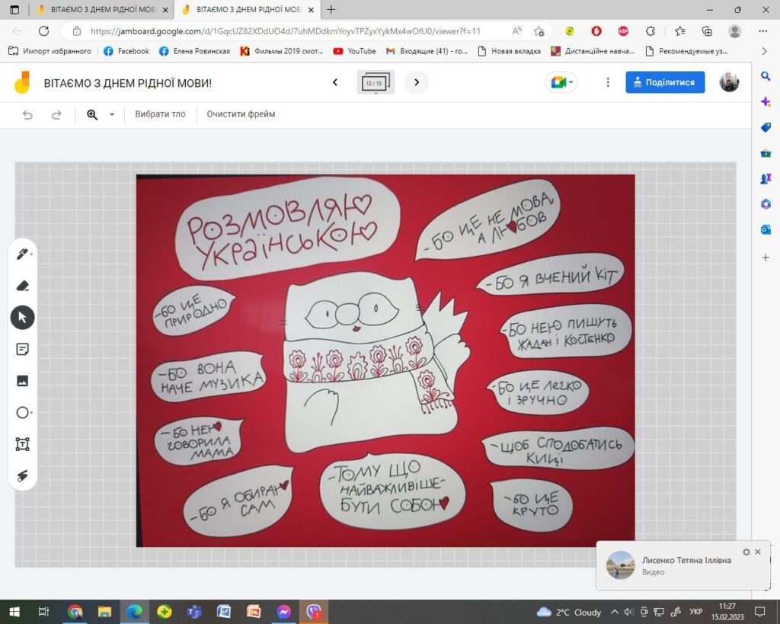Click the Поділитися share button
Viewport: 780px width, 624px height.
pos(665,82)
